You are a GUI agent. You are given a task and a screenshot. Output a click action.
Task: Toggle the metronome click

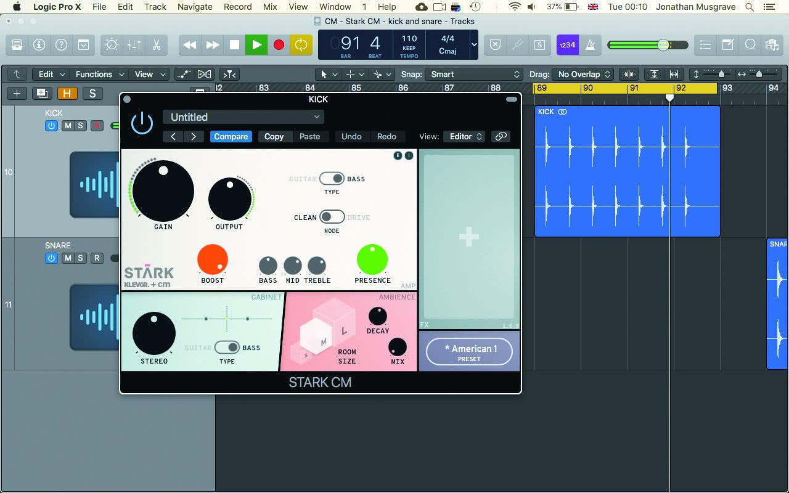[x=590, y=45]
